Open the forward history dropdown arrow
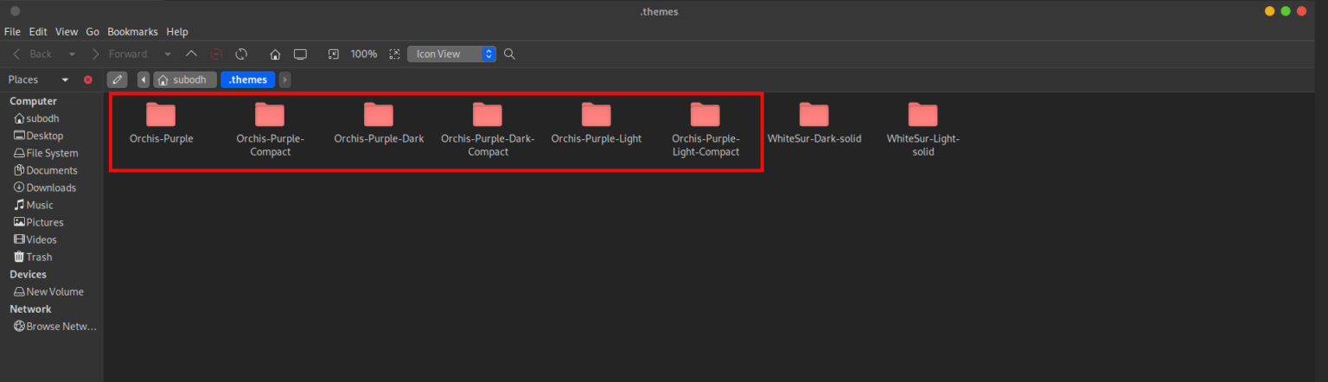Viewport: 1328px width, 382px height. 168,54
